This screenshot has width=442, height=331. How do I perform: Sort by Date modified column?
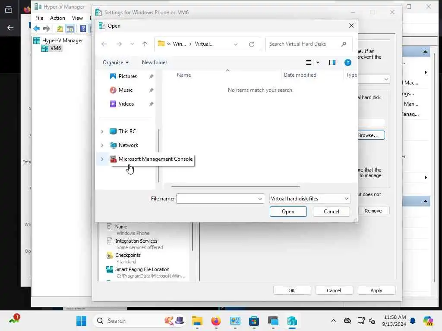coord(300,75)
